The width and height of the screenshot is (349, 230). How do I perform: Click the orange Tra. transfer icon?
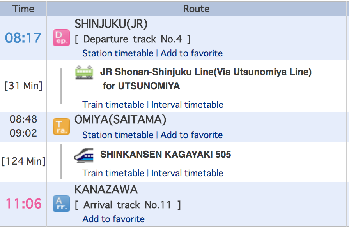click(61, 126)
